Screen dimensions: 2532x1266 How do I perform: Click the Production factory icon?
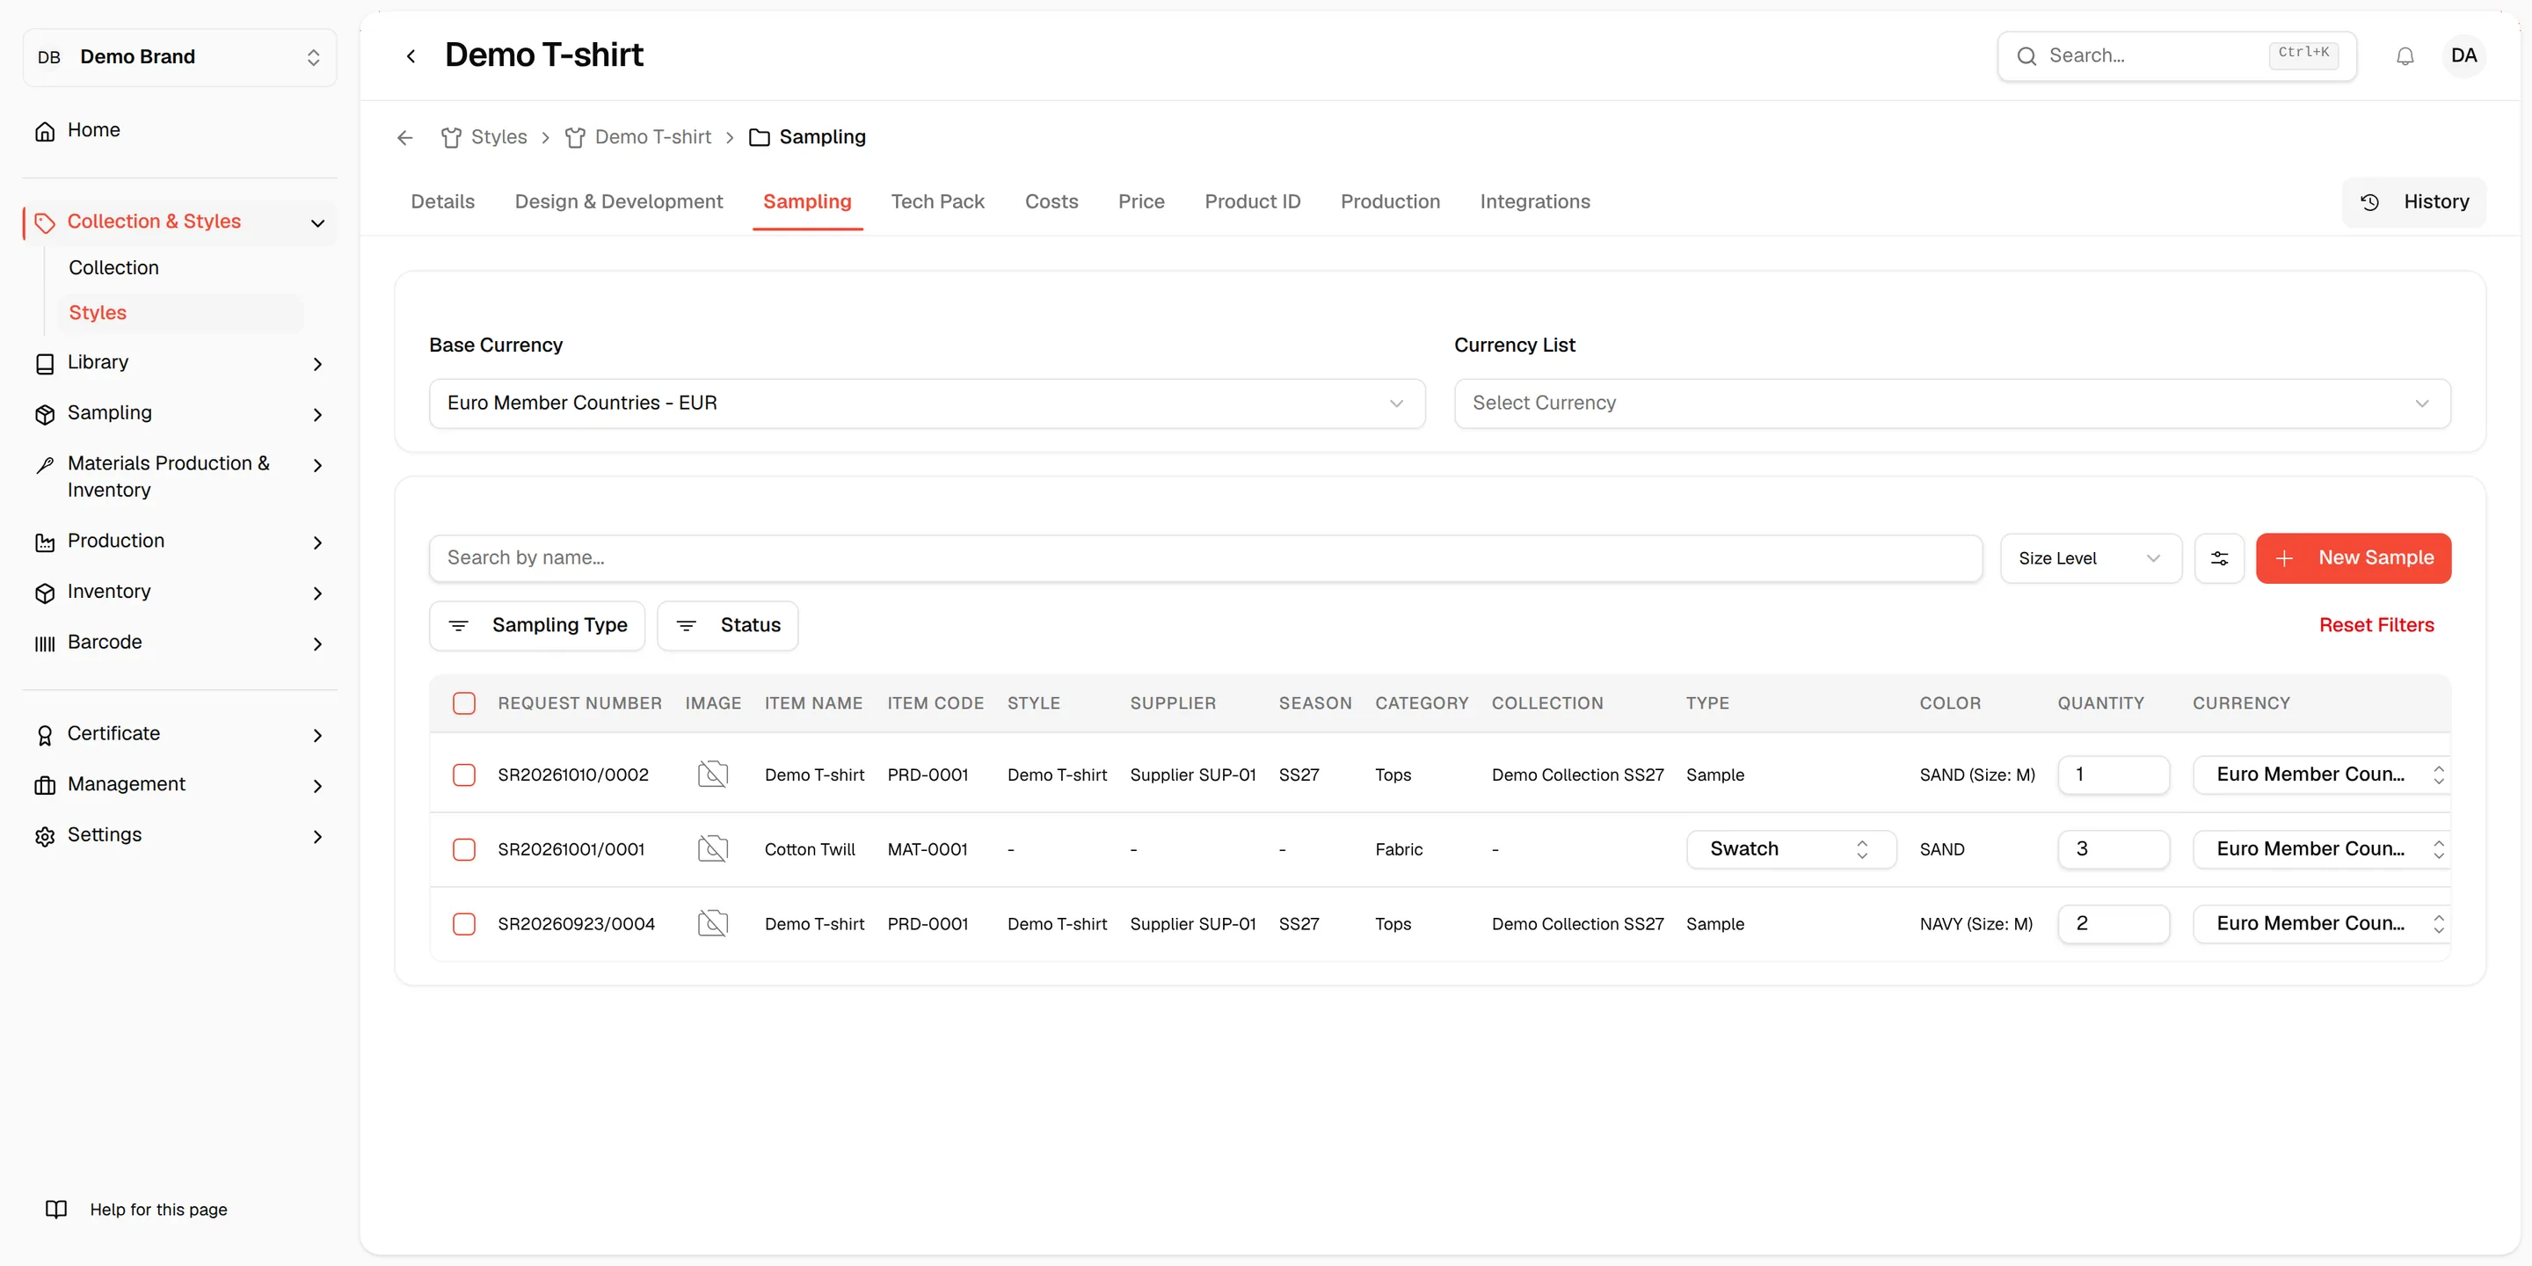click(x=44, y=542)
